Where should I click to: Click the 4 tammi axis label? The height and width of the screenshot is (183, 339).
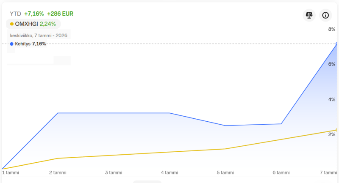169,172
